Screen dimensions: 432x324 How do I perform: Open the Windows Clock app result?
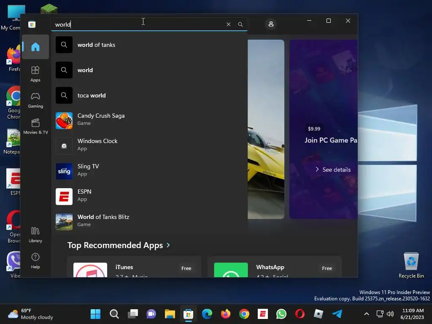[x=150, y=146]
